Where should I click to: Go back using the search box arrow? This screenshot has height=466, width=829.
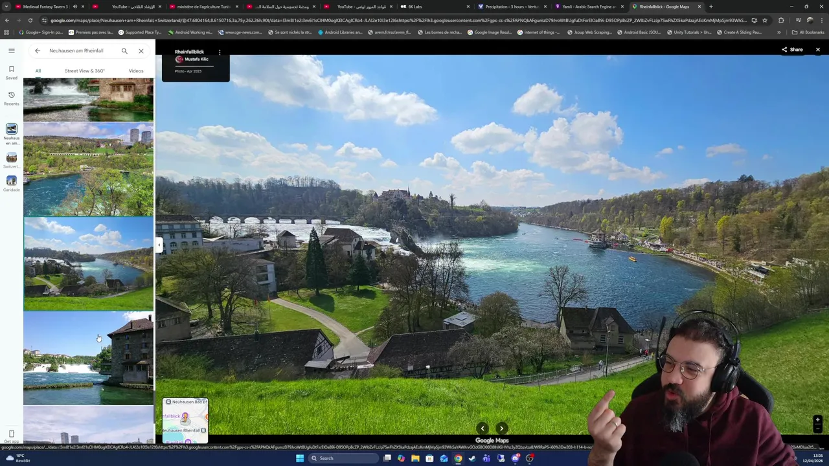pos(38,50)
